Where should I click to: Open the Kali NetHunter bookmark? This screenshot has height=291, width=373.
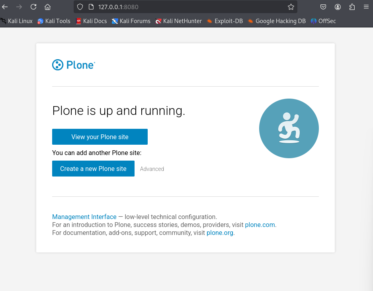pyautogui.click(x=179, y=21)
